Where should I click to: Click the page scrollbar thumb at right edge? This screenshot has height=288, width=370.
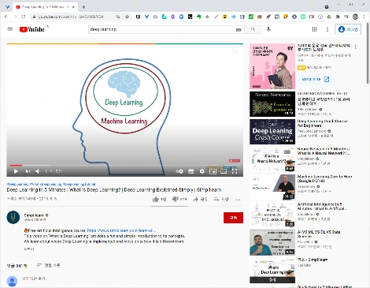click(368, 54)
